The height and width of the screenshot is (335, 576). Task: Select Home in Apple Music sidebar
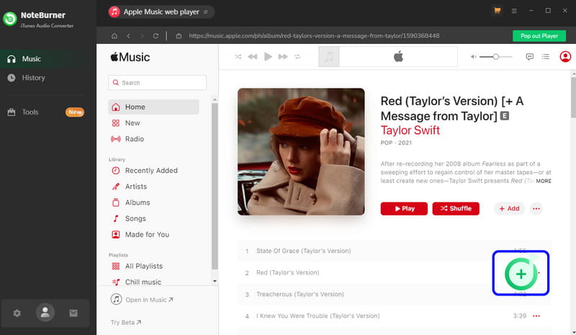pos(153,107)
